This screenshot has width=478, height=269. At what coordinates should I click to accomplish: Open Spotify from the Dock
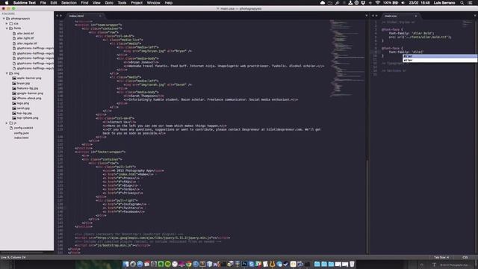click(x=167, y=264)
